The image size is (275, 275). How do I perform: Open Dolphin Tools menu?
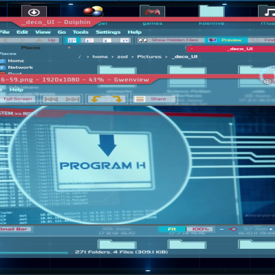pos(80,32)
